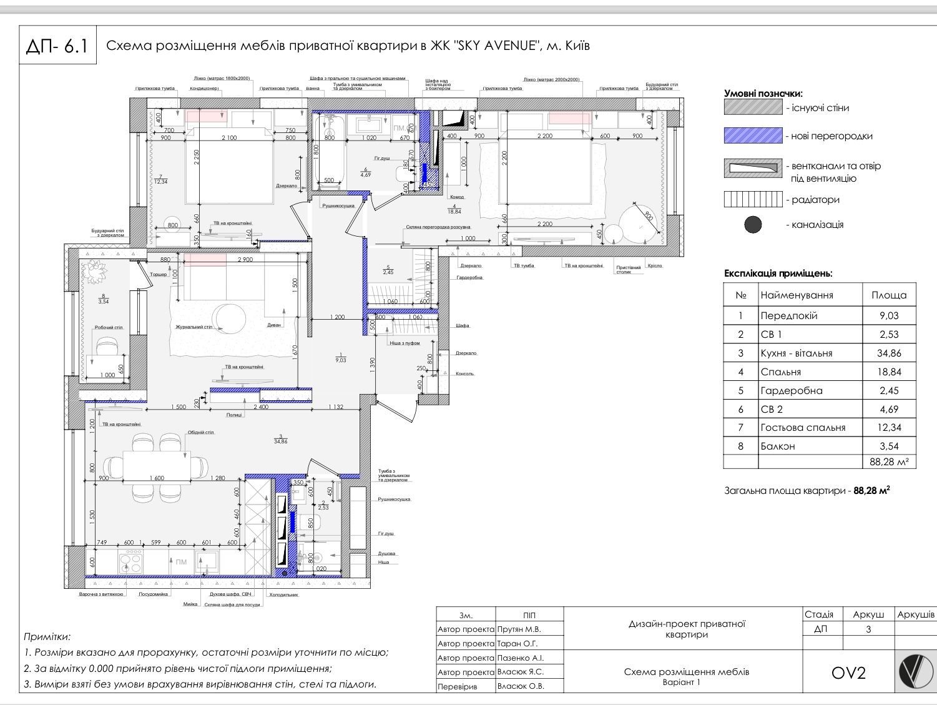Screen dimensions: 937x705
Task: Pick the gray hatched existing walls swatch
Action: (753, 108)
